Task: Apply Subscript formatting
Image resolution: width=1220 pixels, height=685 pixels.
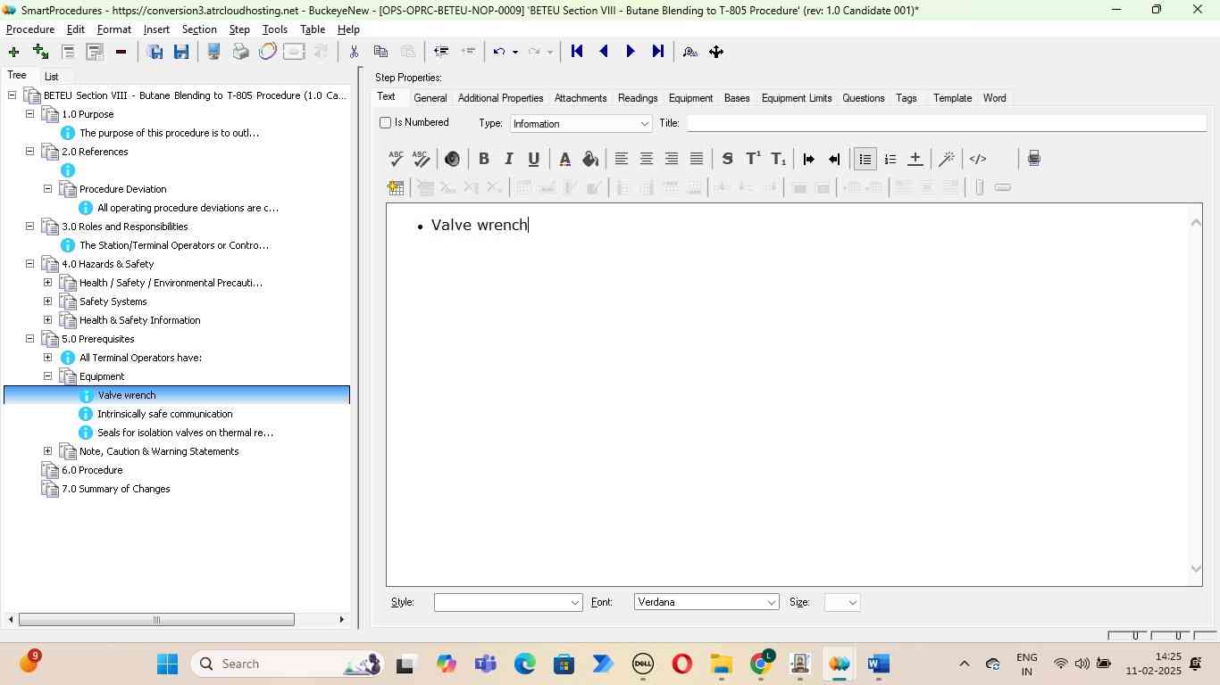Action: coord(778,159)
